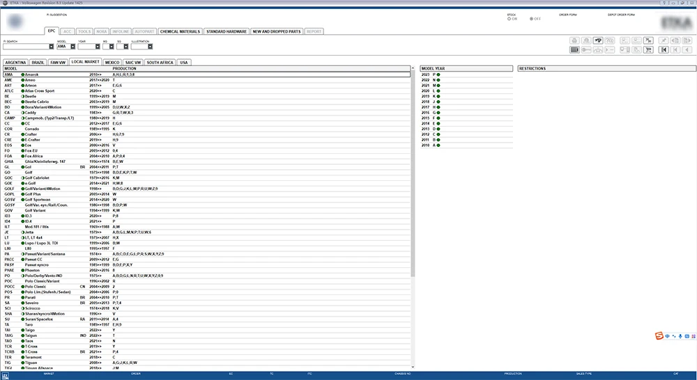The image size is (697, 380).
Task: Select the SAIC VW market tab
Action: 133,63
